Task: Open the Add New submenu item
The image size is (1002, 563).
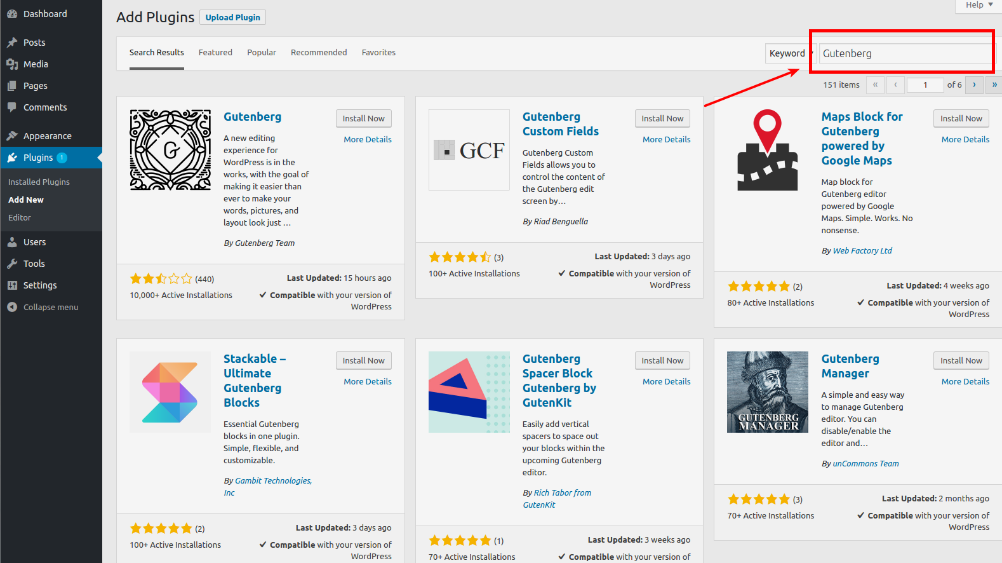Action: (26, 200)
